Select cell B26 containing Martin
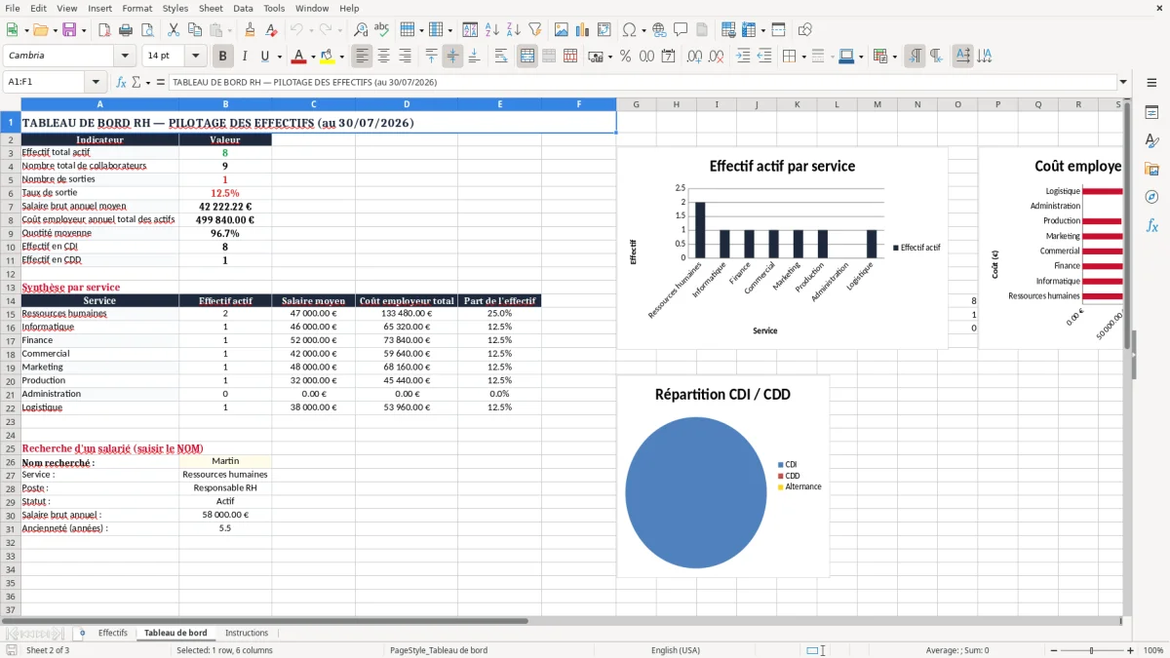The width and height of the screenshot is (1170, 658). pyautogui.click(x=225, y=461)
